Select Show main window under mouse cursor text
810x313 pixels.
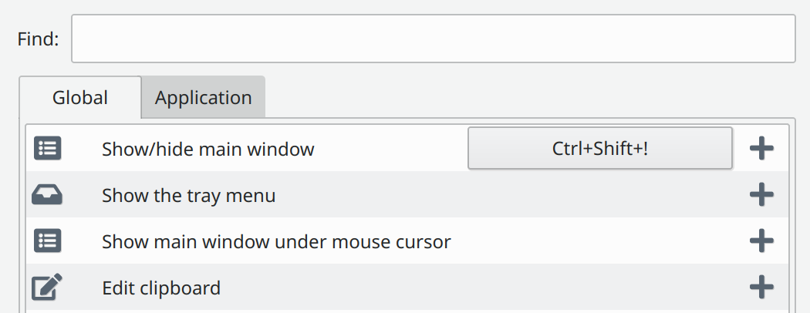(x=276, y=242)
